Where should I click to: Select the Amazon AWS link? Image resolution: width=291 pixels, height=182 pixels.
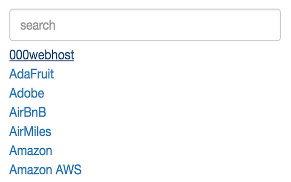pos(45,170)
